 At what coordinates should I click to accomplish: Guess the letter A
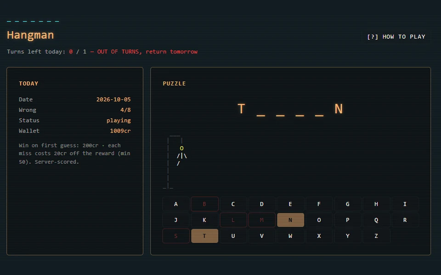click(176, 204)
